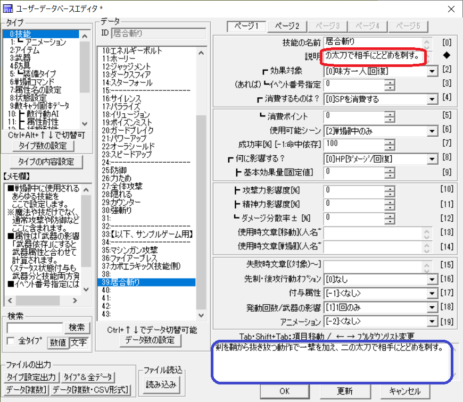Click the type list vertical scrollbar
This screenshot has width=463, height=402.
pyautogui.click(x=85, y=80)
